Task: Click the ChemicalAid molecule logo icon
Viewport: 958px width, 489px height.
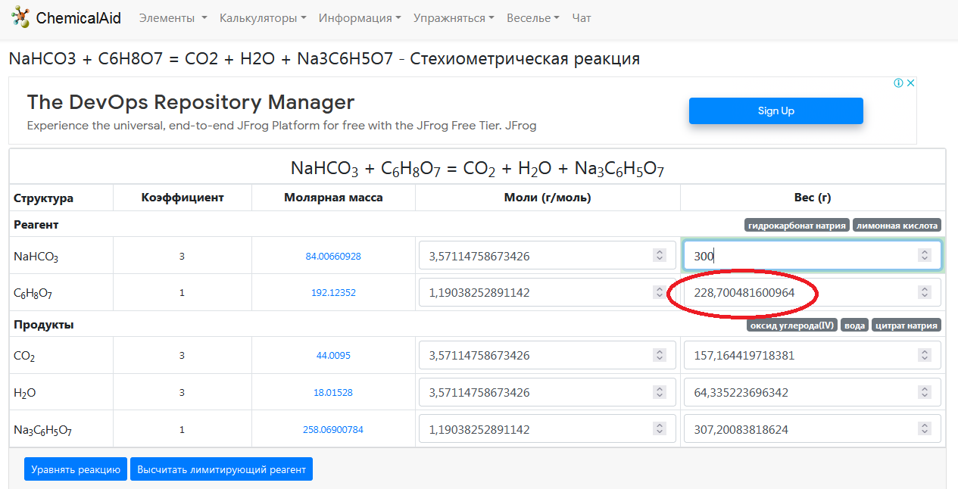Action: click(x=20, y=17)
